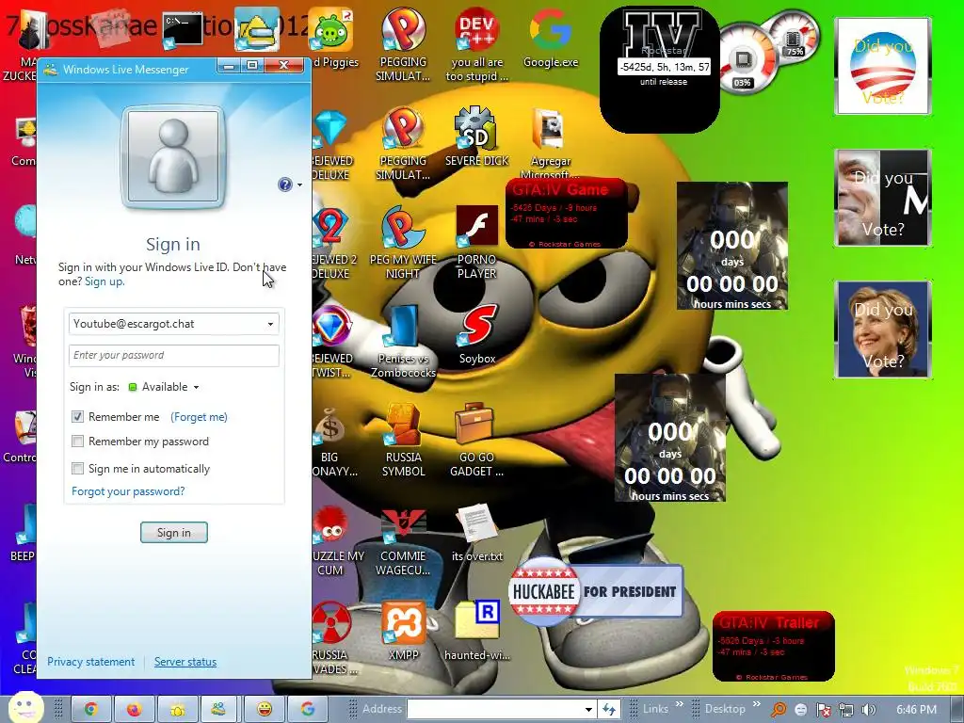Image resolution: width=964 pixels, height=723 pixels.
Task: Click the network tray icon
Action: pos(846,710)
